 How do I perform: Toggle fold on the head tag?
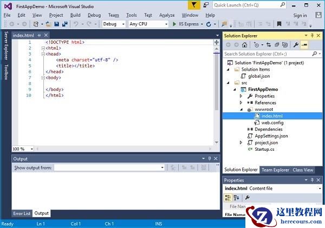42,54
